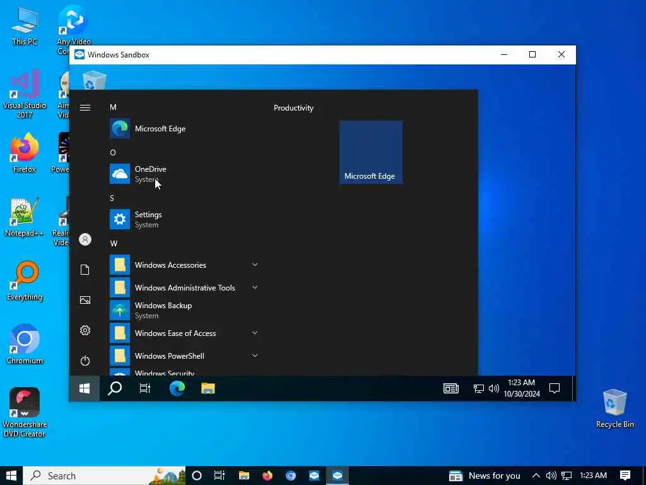This screenshot has height=485, width=646.
Task: Click Sandbox Start button
Action: tap(85, 388)
